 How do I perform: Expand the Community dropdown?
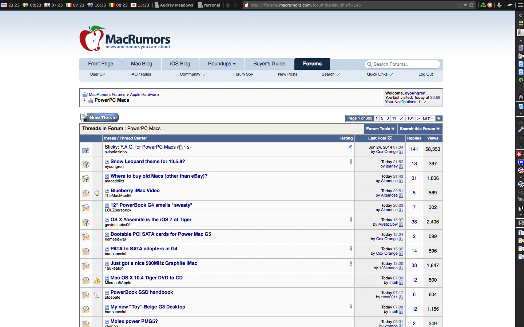click(192, 74)
